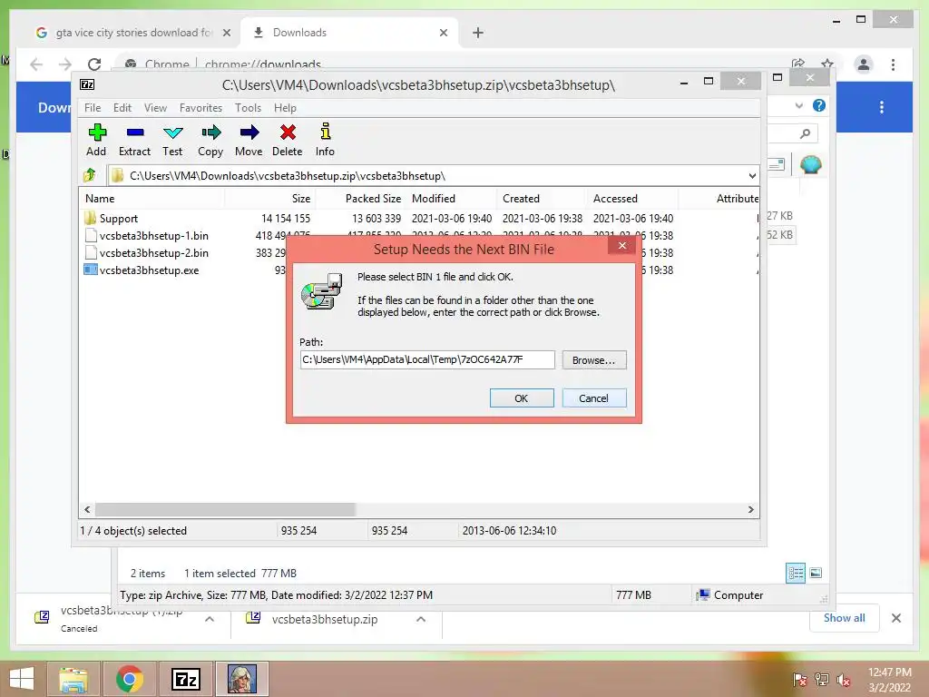This screenshot has width=929, height=697.
Task: Open the View menu in 7-Zip
Action: [155, 108]
